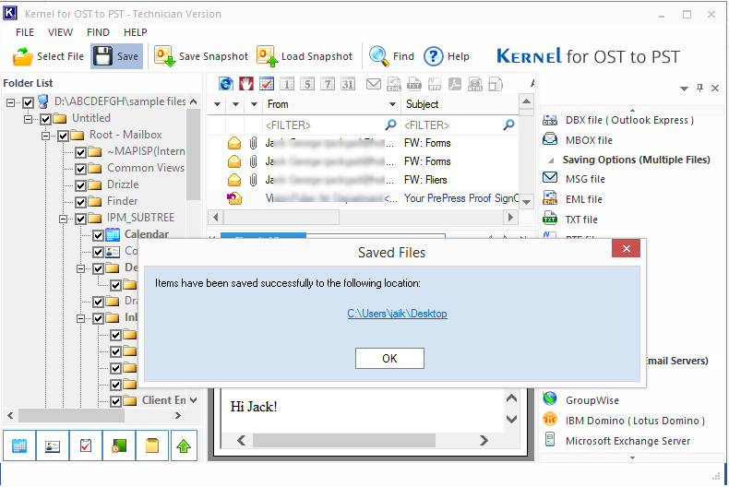Uncheck the Finder folder checkbox
This screenshot has width=729, height=487.
tap(80, 202)
